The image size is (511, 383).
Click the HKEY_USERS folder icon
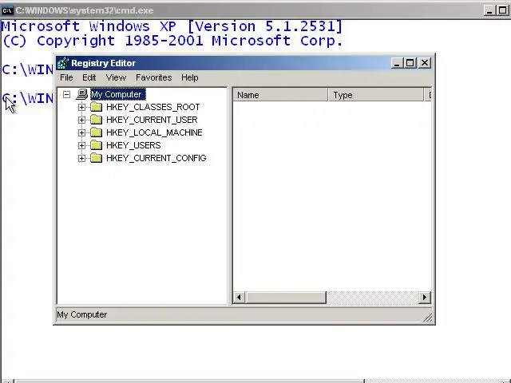tap(96, 145)
